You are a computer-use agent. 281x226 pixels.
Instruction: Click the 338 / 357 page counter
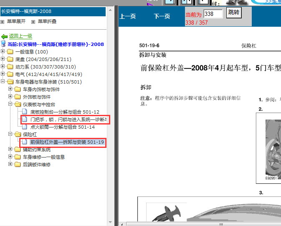[196, 23]
